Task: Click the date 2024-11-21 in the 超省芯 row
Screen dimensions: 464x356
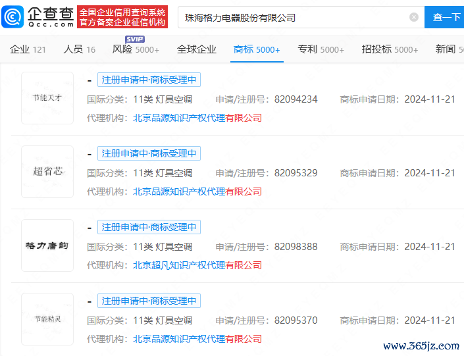Action: [x=430, y=173]
